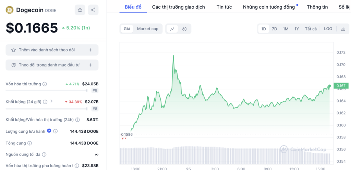
Task: Select the 1Y time range
Action: click(x=296, y=29)
